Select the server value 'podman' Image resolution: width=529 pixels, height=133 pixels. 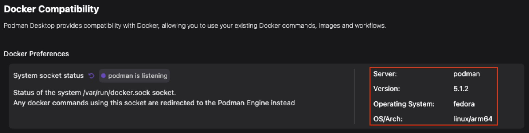click(466, 74)
